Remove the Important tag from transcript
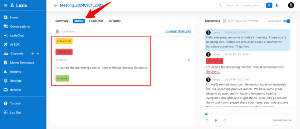The height and width of the screenshot is (129, 300). (221, 61)
